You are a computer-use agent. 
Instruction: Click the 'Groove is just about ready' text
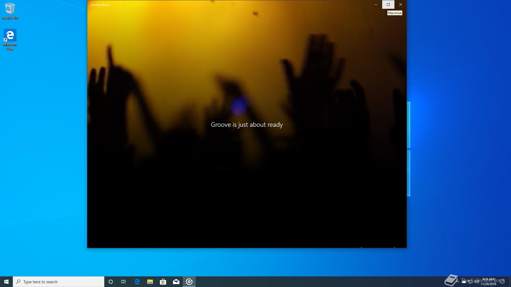tap(247, 125)
